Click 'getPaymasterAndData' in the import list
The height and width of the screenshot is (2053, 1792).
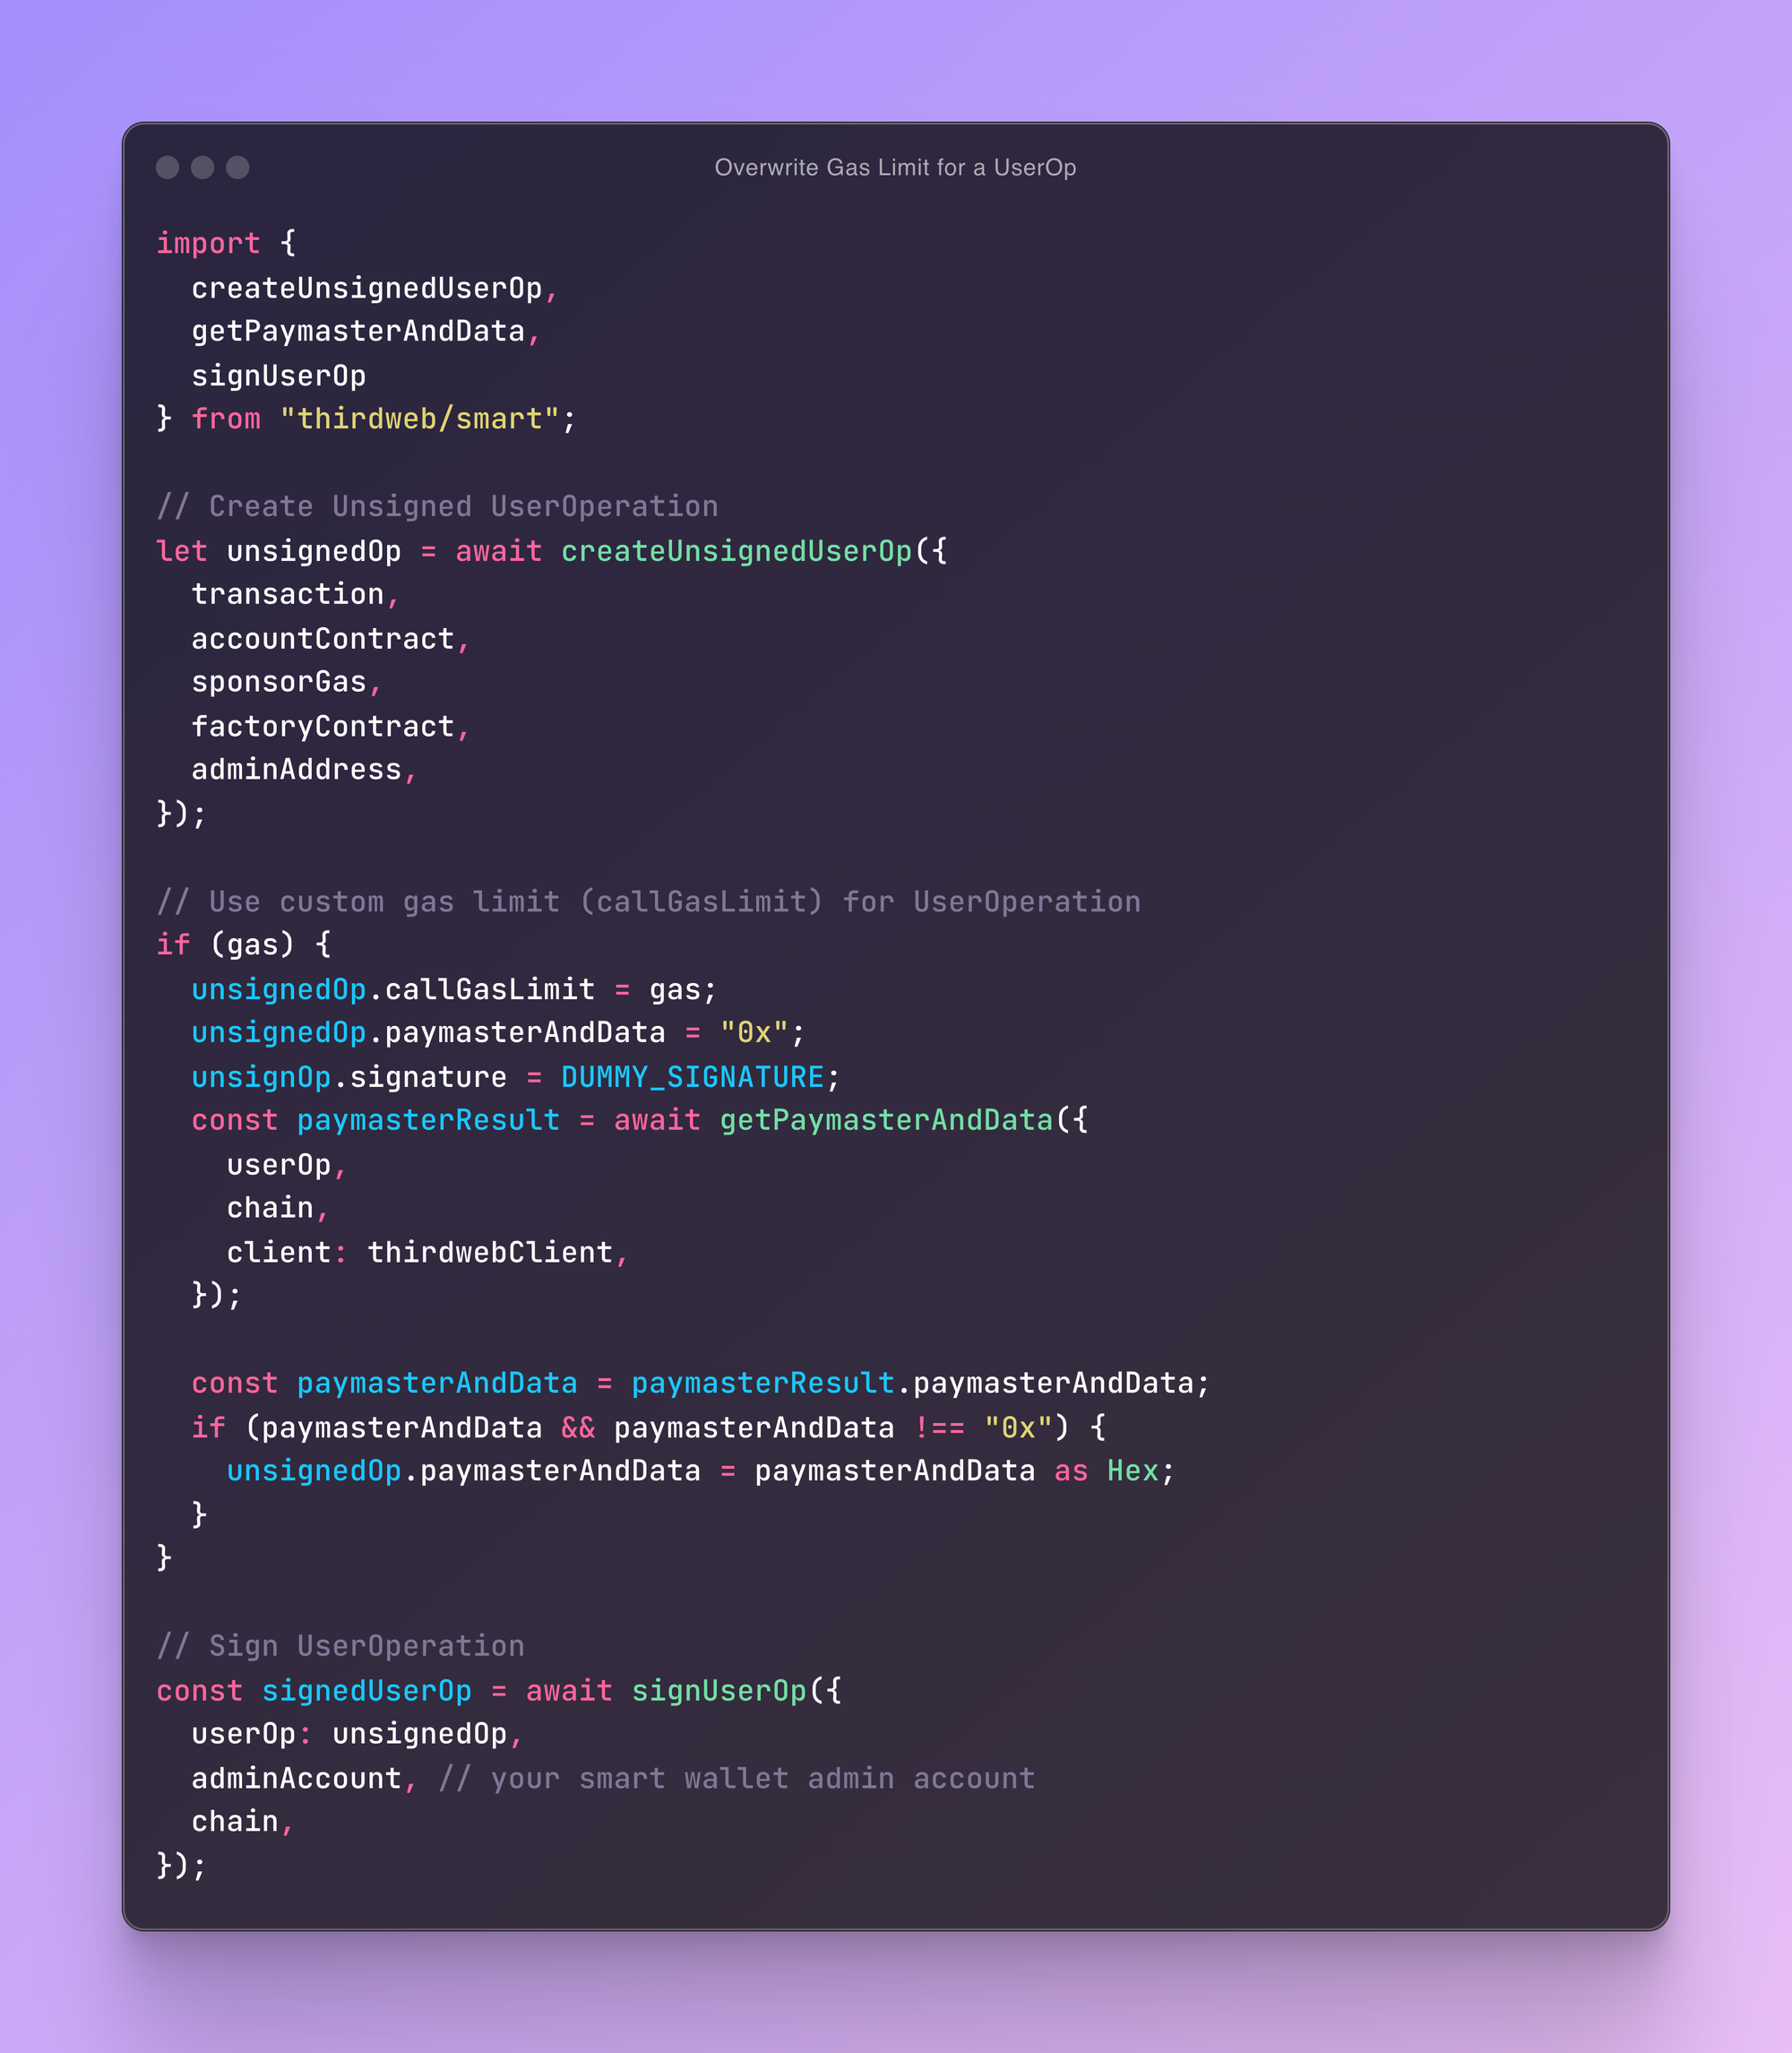358,331
